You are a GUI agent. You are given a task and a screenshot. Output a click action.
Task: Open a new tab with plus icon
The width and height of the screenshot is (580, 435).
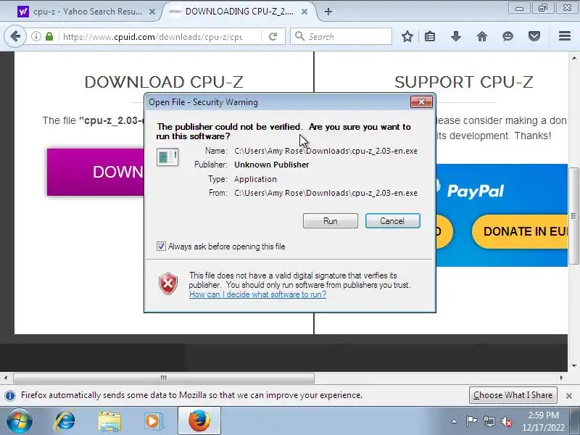[328, 12]
